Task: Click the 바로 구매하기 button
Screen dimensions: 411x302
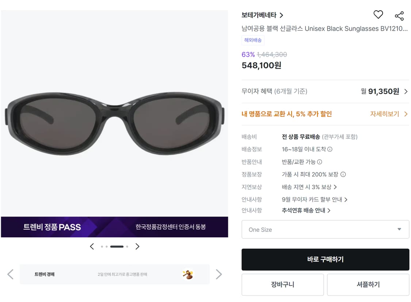Action: 325,260
